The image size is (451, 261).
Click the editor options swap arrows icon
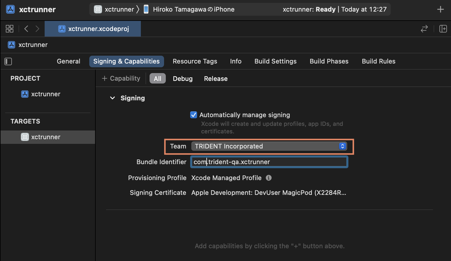pos(424,28)
